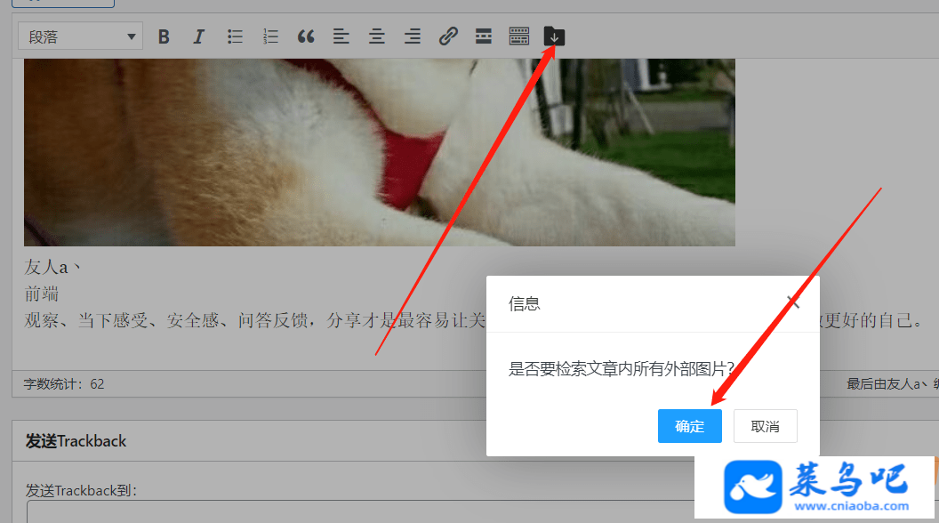The image size is (939, 523).
Task: Insert a numbered list
Action: point(270,36)
